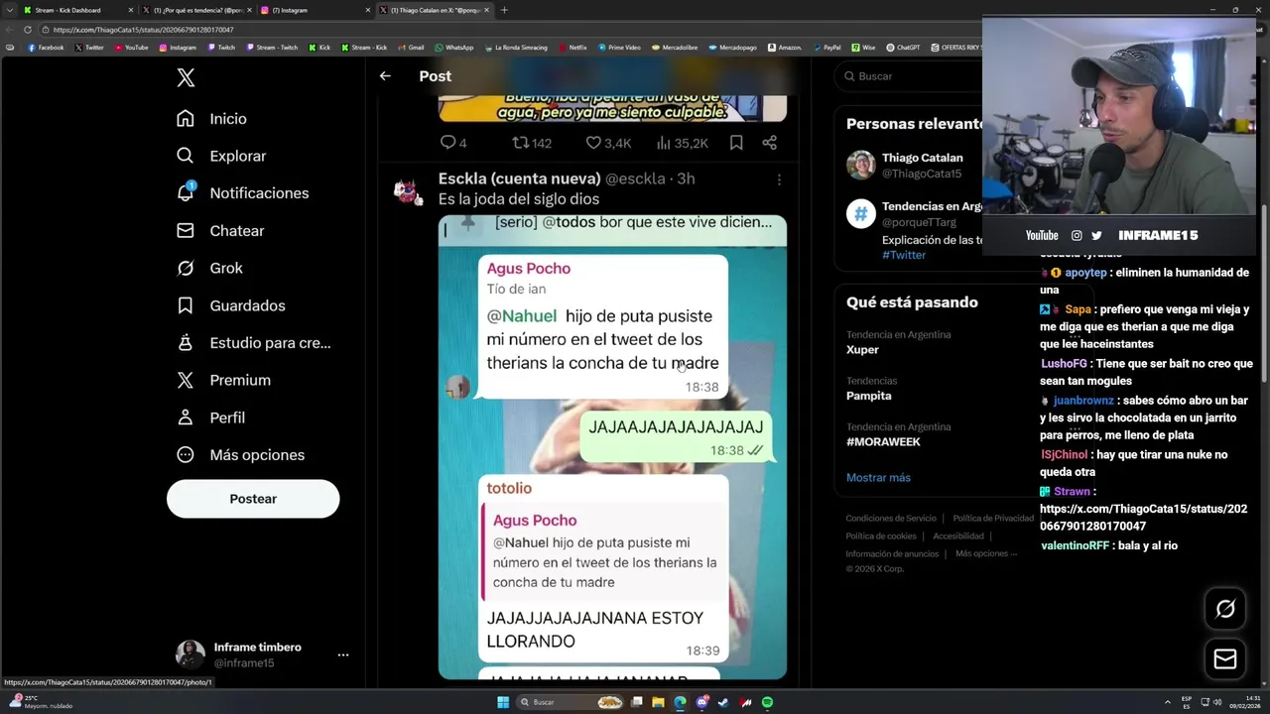Click the reply icon with 4 comments
The height and width of the screenshot is (714, 1270).
[453, 143]
